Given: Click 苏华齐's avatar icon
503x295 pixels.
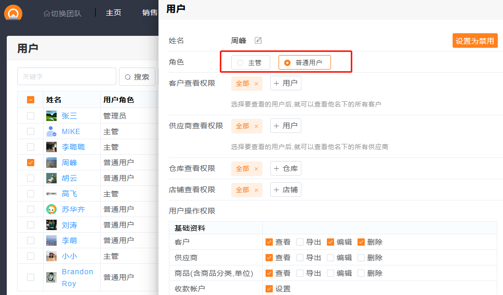Looking at the screenshot, I should (x=51, y=209).
